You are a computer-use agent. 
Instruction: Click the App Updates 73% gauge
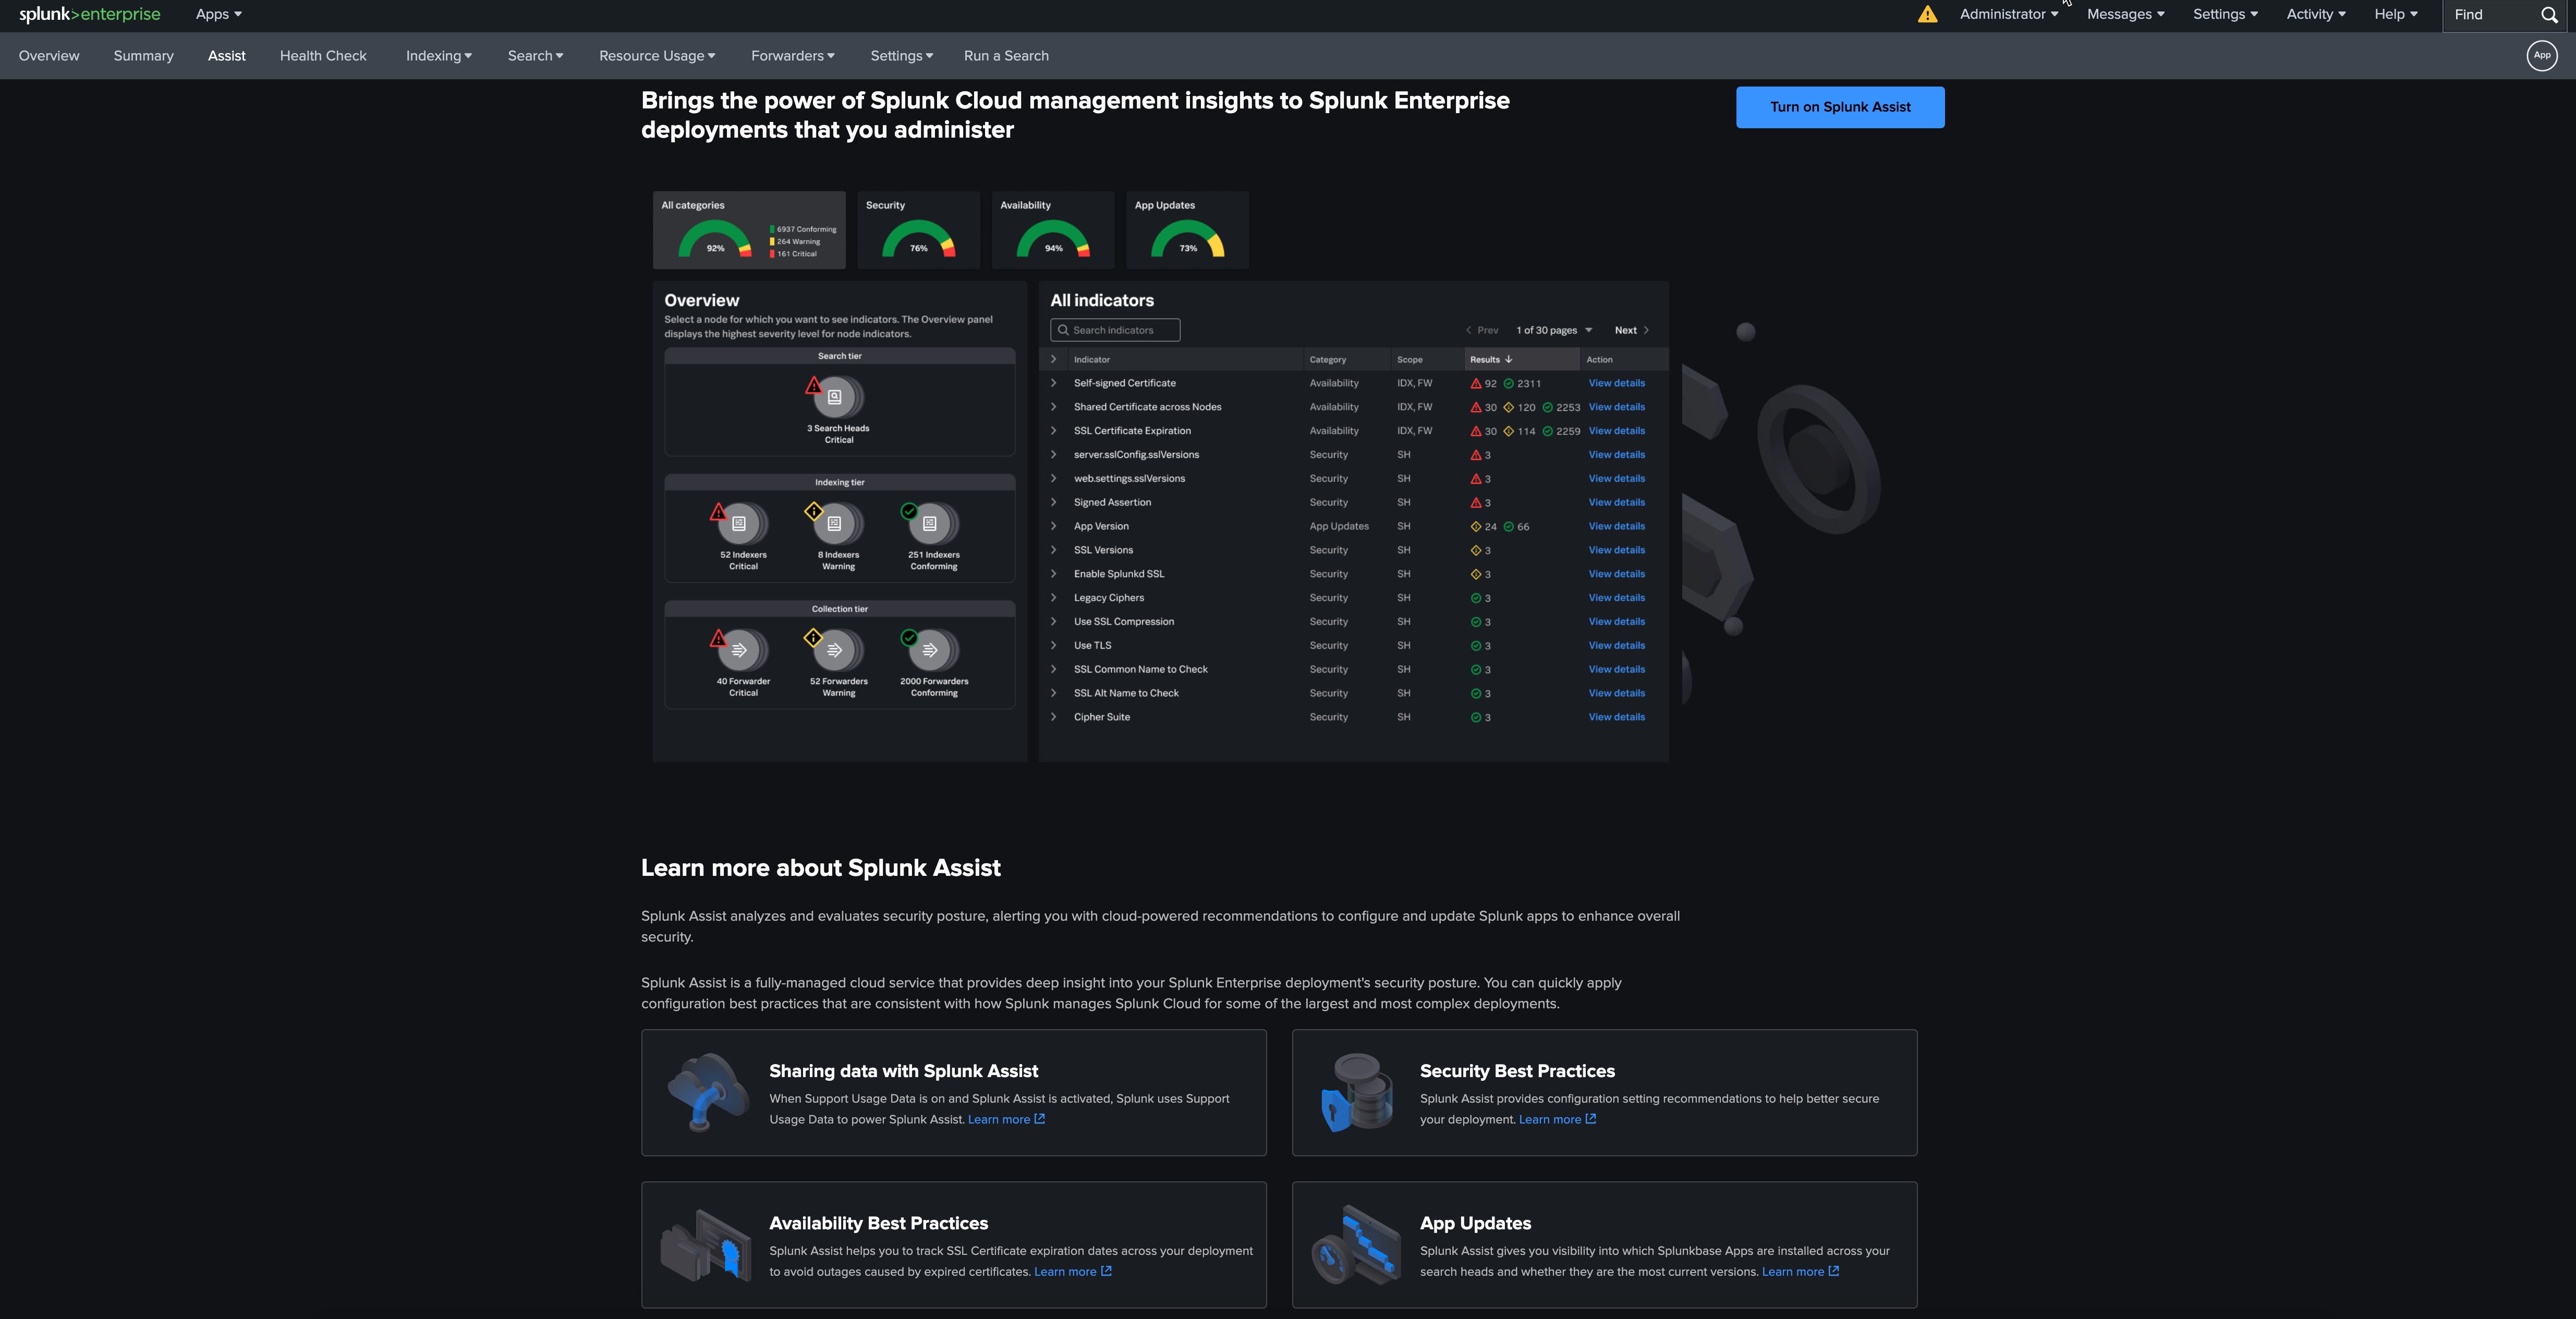1188,240
